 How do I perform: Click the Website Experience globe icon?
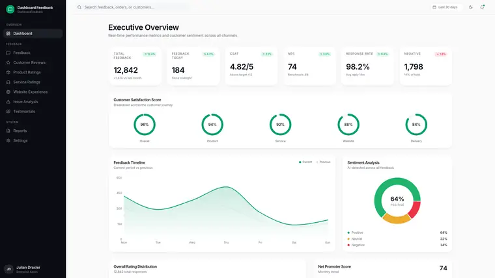pyautogui.click(x=8, y=92)
